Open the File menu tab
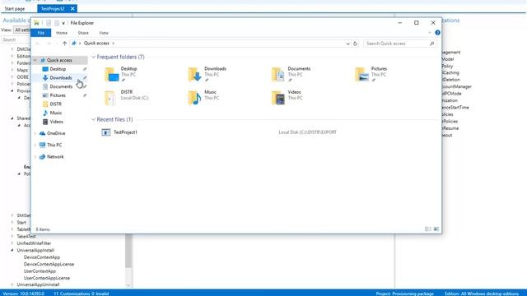527x296 pixels. pyautogui.click(x=41, y=33)
